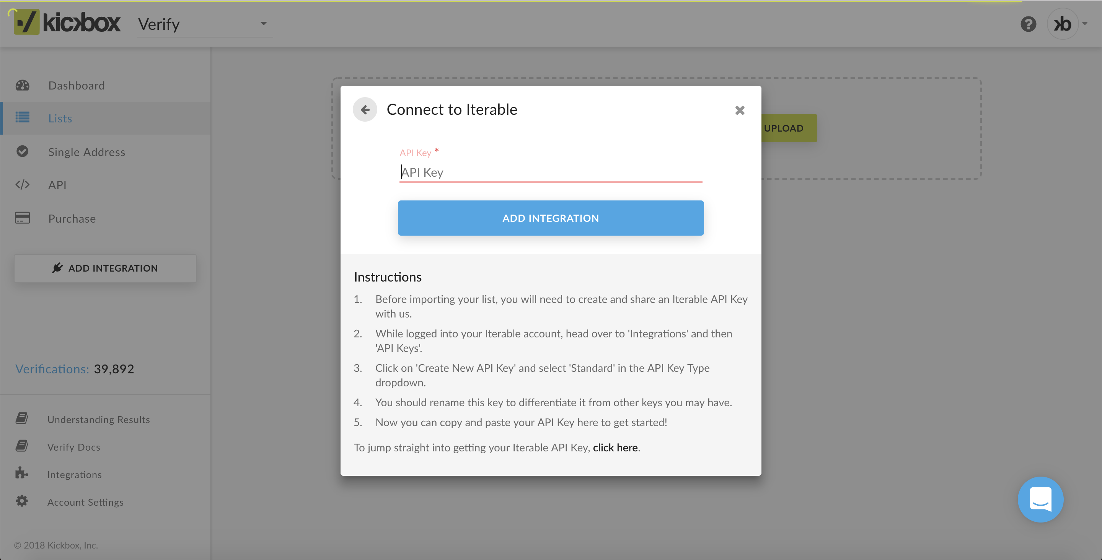The image size is (1102, 560).
Task: Open Integrations via the puzzle piece icon
Action: pos(22,474)
